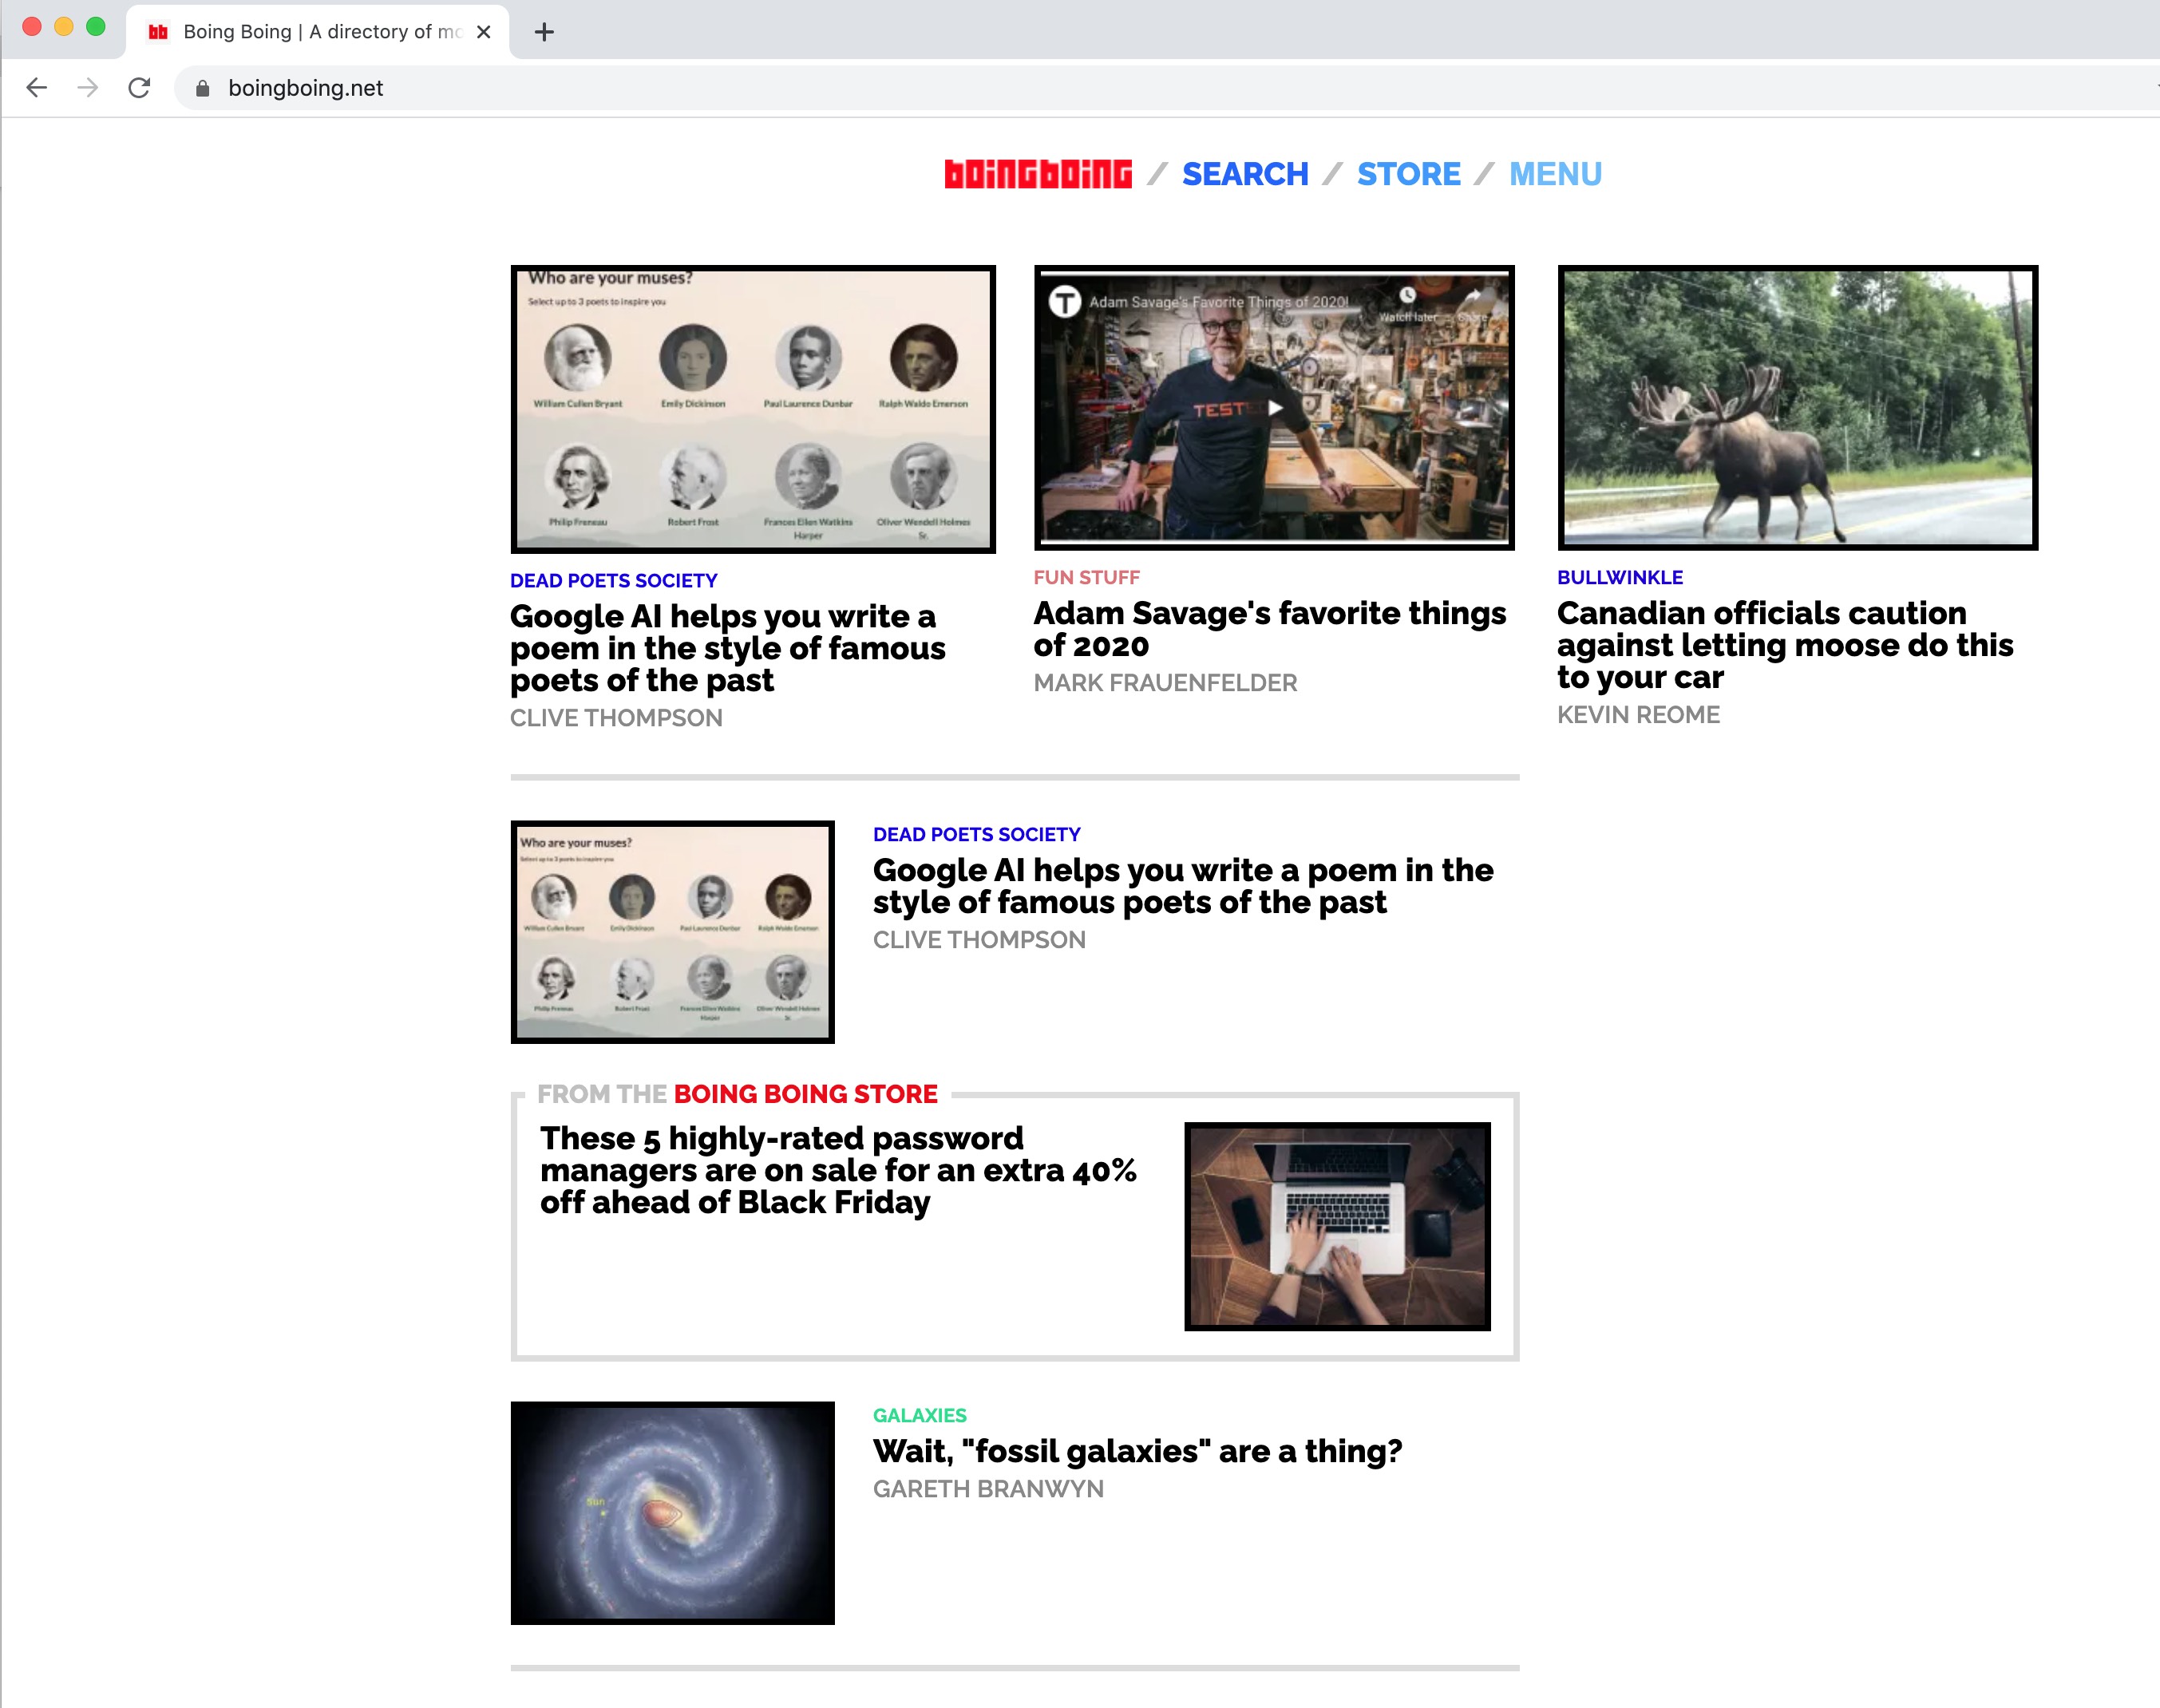Click the Boing Boing red logo
The height and width of the screenshot is (1708, 2160).
click(x=1038, y=174)
